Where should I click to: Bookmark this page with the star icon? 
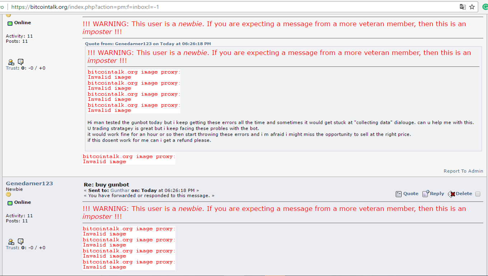(x=472, y=7)
